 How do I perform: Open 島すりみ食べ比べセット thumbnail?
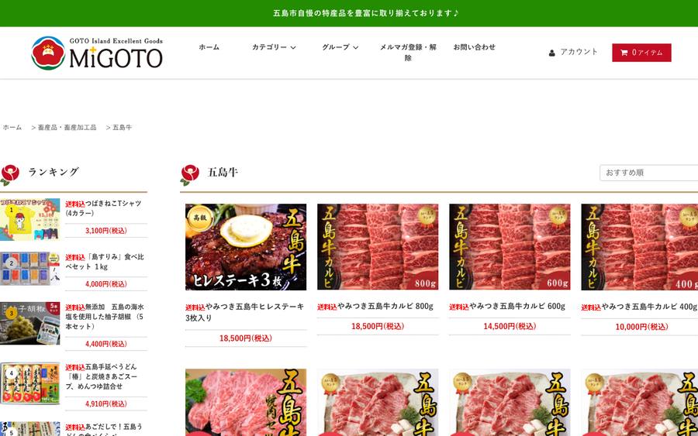[29, 268]
